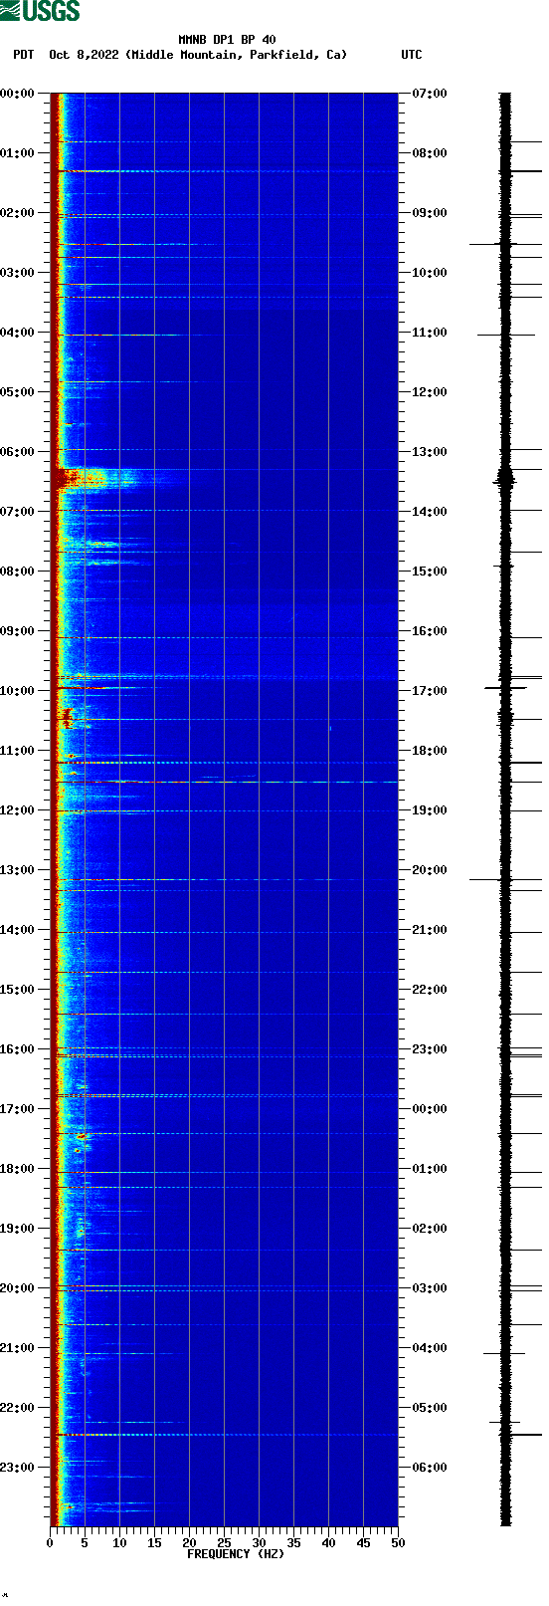Image resolution: width=549 pixels, height=1606 pixels.
Task: Click the title 'MMNB DP1 BP 40'
Action: pyautogui.click(x=228, y=40)
